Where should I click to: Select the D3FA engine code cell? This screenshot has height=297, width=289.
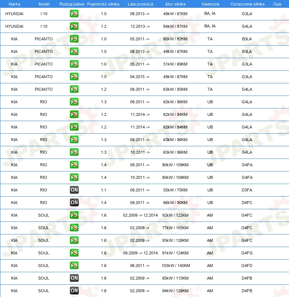point(247,190)
